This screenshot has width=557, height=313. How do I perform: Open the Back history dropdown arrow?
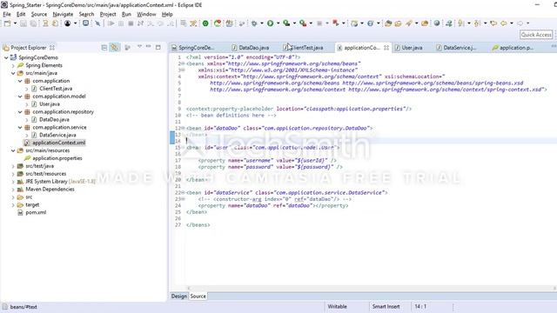coord(512,23)
